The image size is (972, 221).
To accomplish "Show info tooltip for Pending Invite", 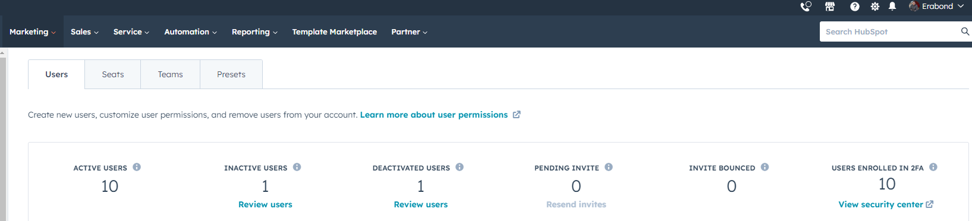I will 609,167.
